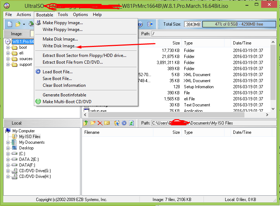The height and width of the screenshot is (206, 280).
Task: Click the My Computer icon in Local tree
Action: (x=8, y=131)
